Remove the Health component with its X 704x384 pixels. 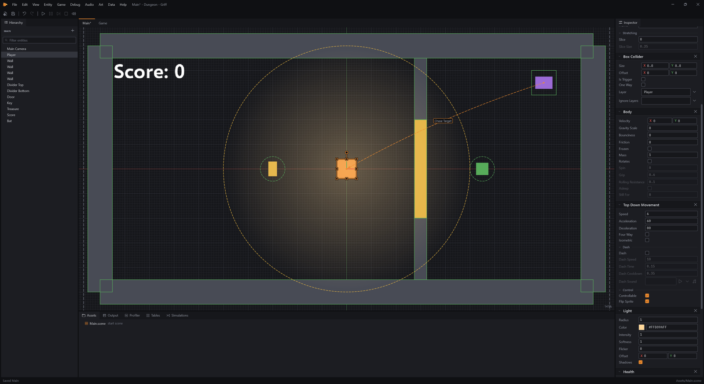point(695,372)
